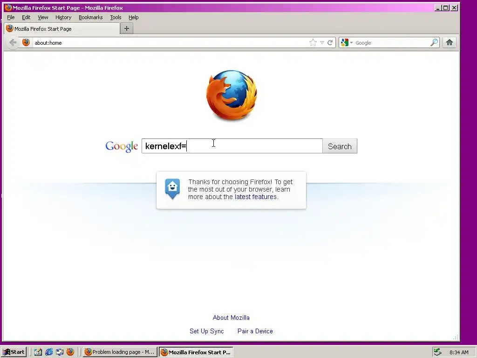Screen dimensions: 477x358
Task: Launch Firefox from the quick launch icon
Action: point(70,352)
